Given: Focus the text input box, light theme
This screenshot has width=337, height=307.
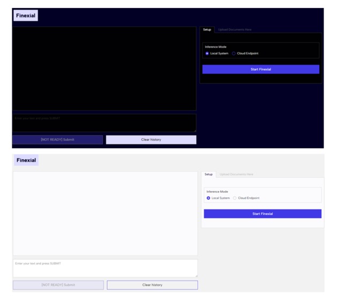Looking at the screenshot, I should pyautogui.click(x=106, y=268).
